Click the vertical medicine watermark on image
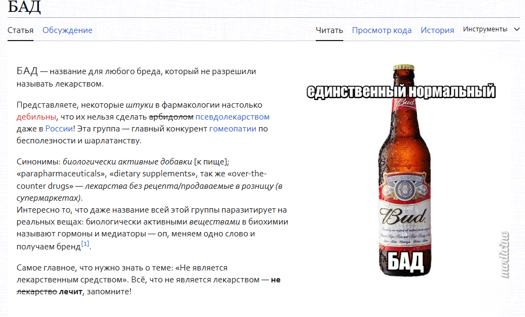The width and height of the screenshot is (525, 317). pyautogui.click(x=506, y=254)
